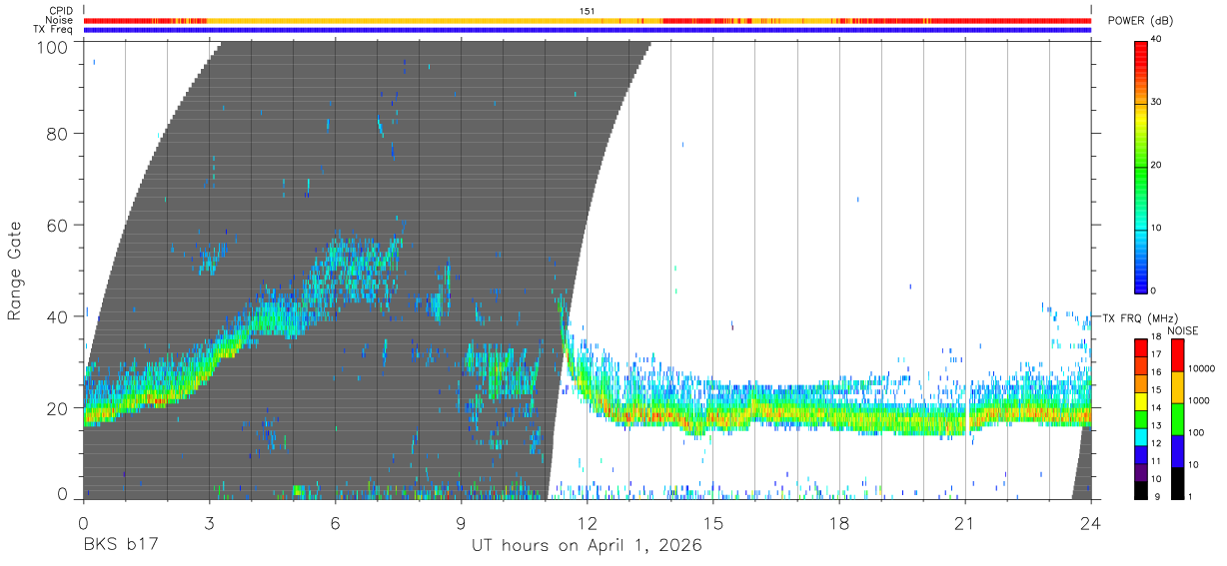
Task: Click the red-yellow Noise strip above the plot
Action: [588, 20]
